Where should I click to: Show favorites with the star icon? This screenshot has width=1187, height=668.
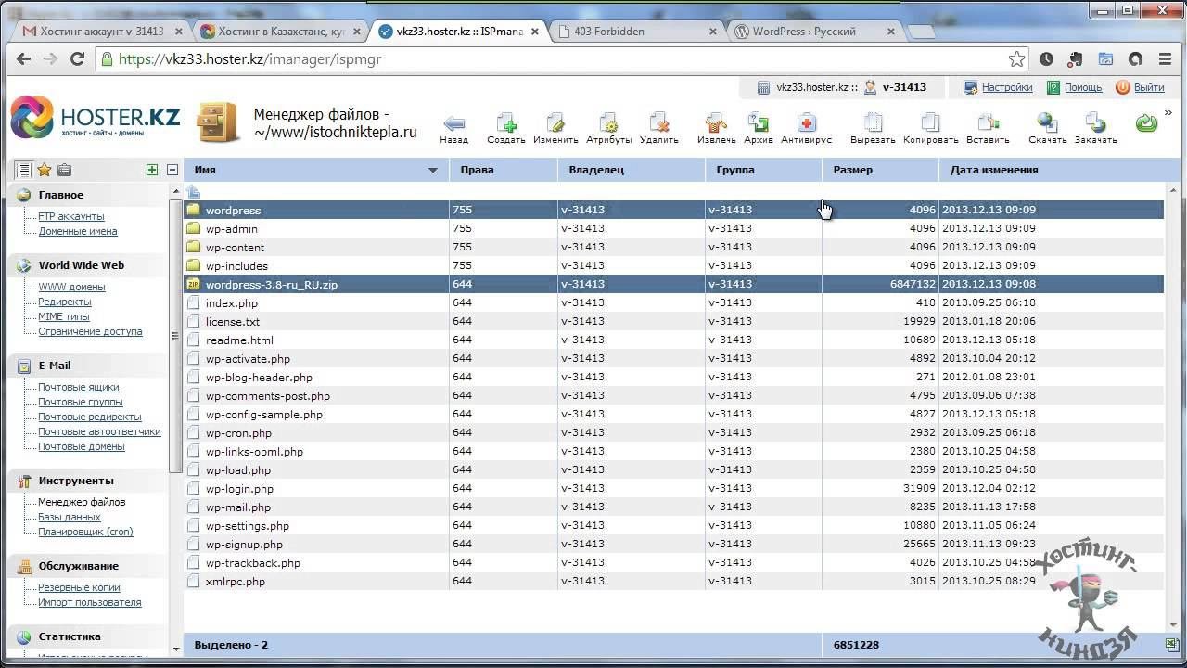coord(44,170)
